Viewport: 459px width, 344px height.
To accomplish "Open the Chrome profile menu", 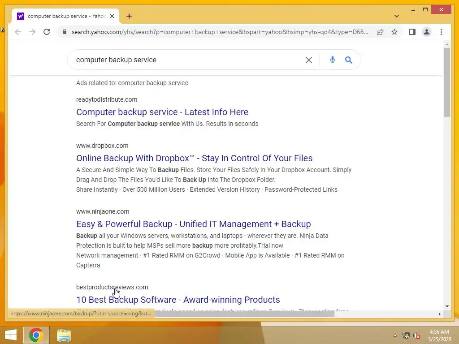I will click(427, 32).
